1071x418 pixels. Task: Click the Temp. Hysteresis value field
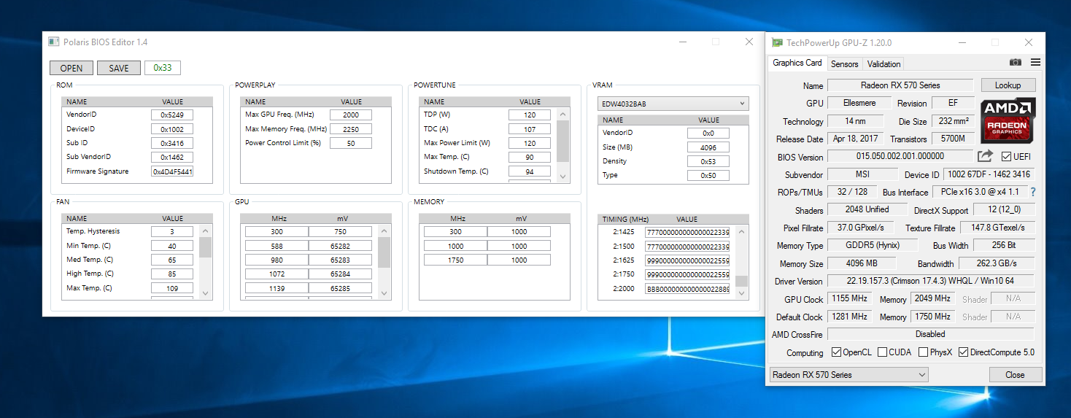tap(172, 231)
